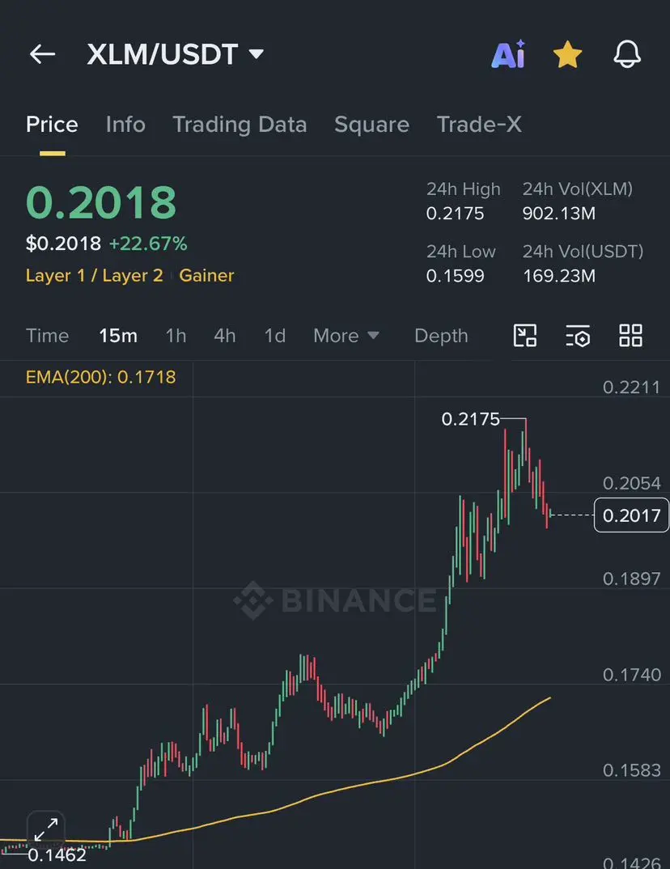Image resolution: width=670 pixels, height=869 pixels.
Task: Tap the 24h High value 0.2175
Action: (x=455, y=214)
